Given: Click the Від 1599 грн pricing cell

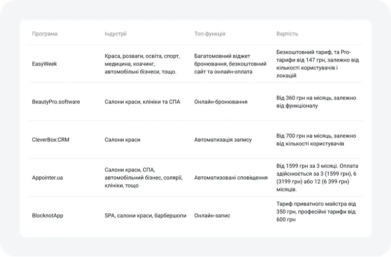Looking at the screenshot, I should tap(317, 177).
